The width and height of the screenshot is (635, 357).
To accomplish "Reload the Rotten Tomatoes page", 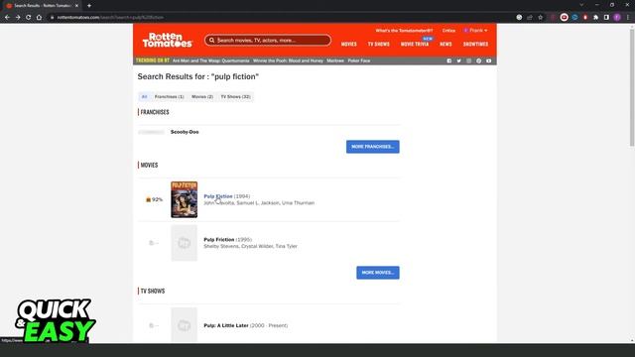I will coord(29,18).
